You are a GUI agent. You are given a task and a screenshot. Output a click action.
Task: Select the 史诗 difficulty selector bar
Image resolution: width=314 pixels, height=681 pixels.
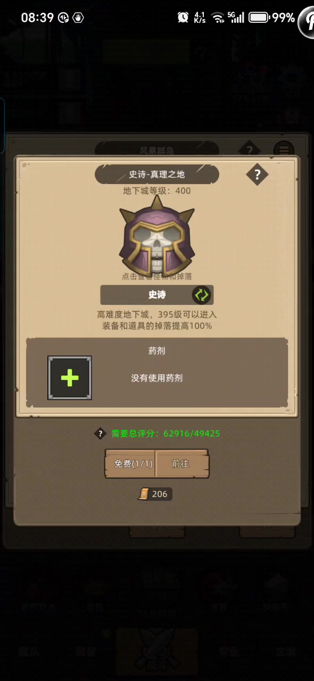click(157, 295)
